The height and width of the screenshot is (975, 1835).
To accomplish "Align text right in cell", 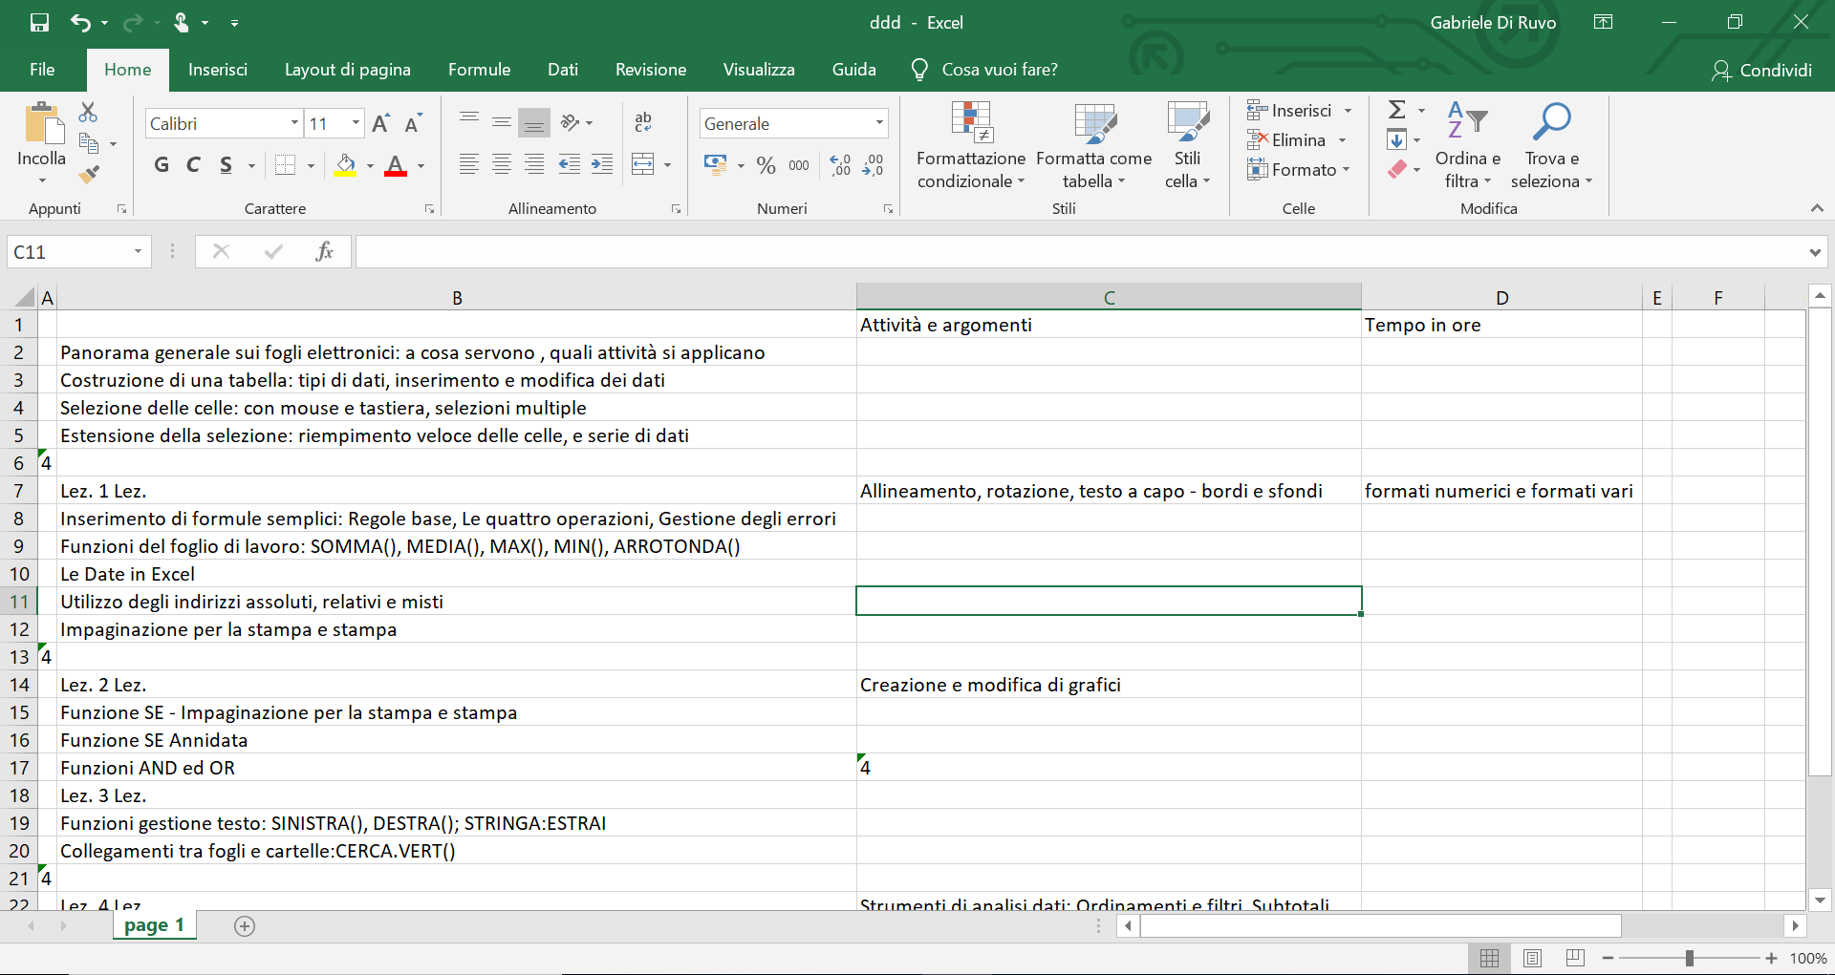I will (534, 164).
